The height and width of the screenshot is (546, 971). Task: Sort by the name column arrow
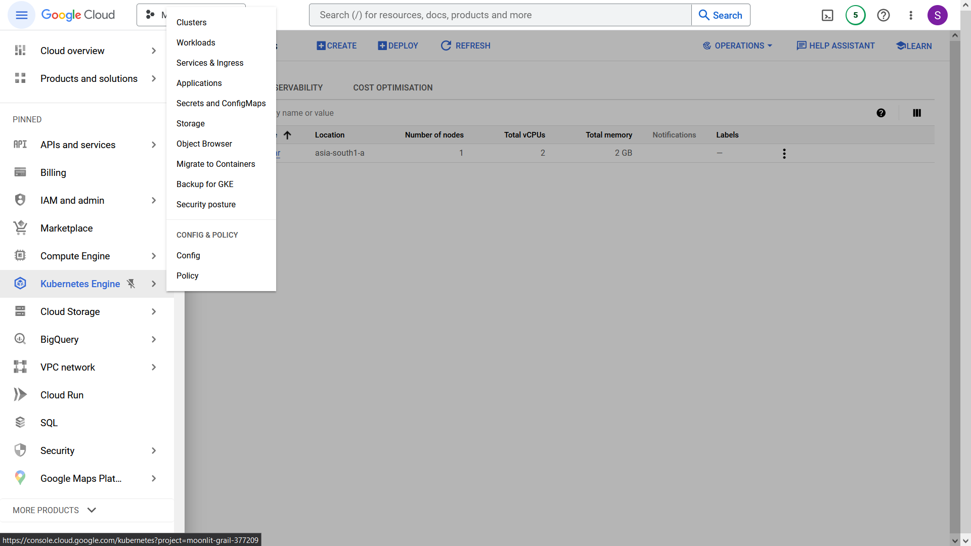tap(287, 135)
